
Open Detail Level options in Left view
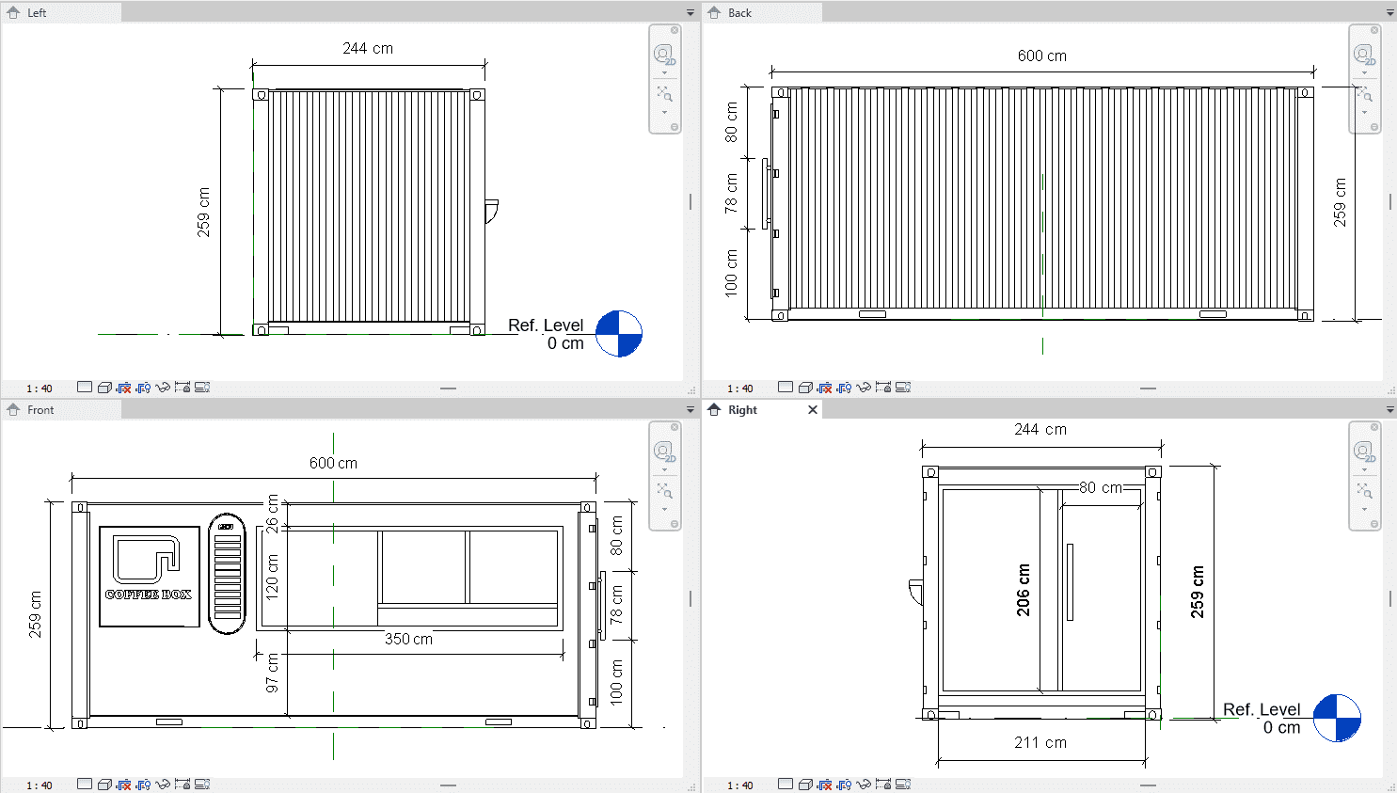point(85,388)
